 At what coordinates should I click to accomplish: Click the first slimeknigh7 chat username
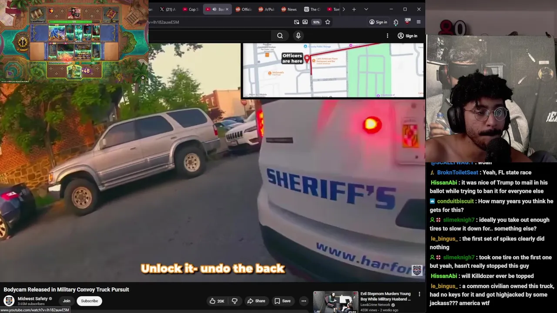[459, 220]
